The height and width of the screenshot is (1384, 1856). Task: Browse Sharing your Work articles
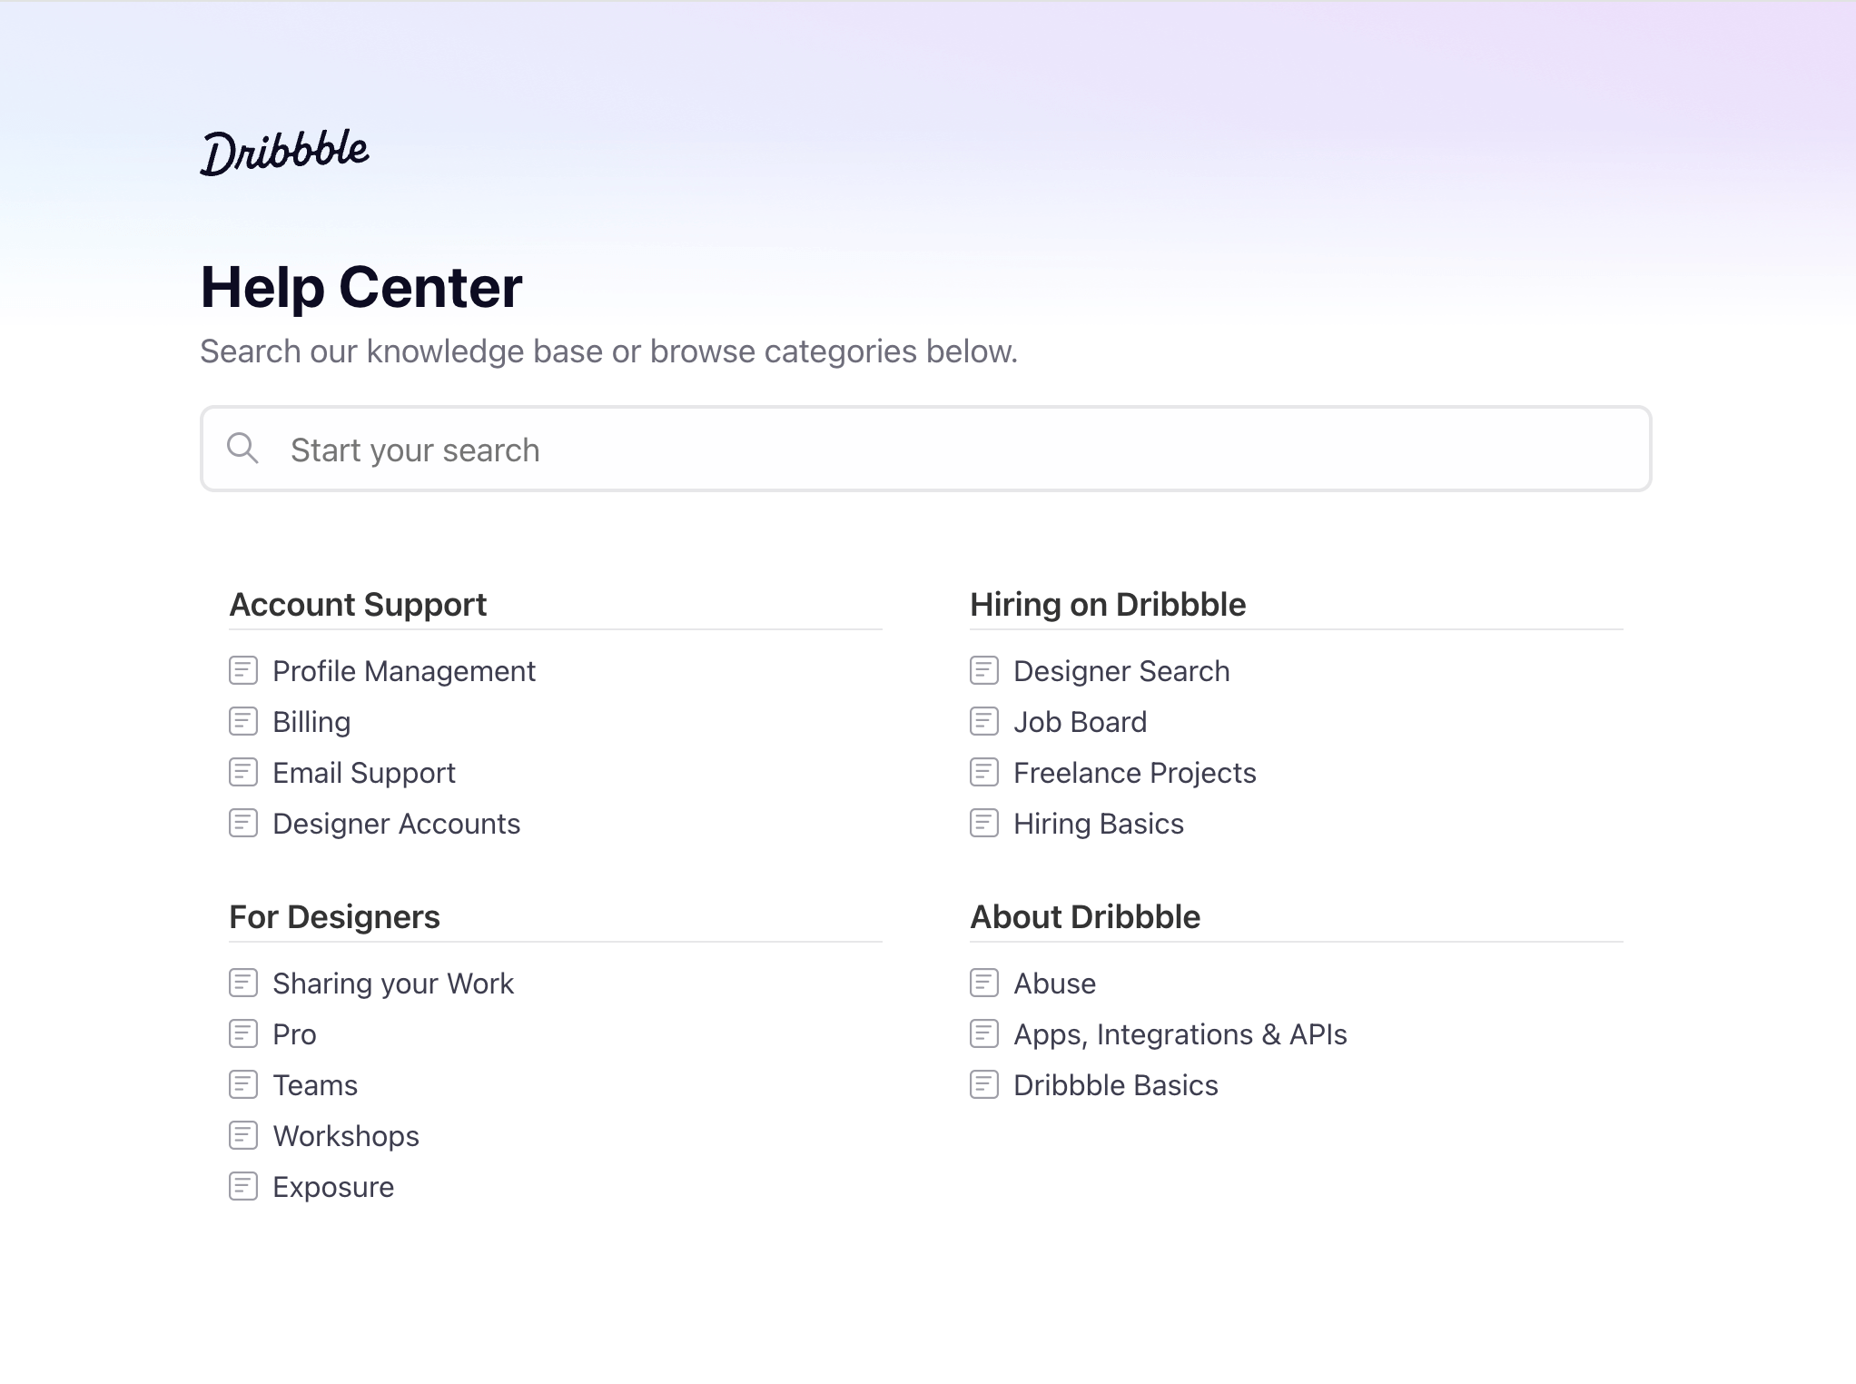[x=392, y=984]
